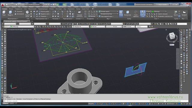Screen dimensions: 192x108
Task: Click the Move tool in Редактирование panel
Action: click(x=67, y=11)
